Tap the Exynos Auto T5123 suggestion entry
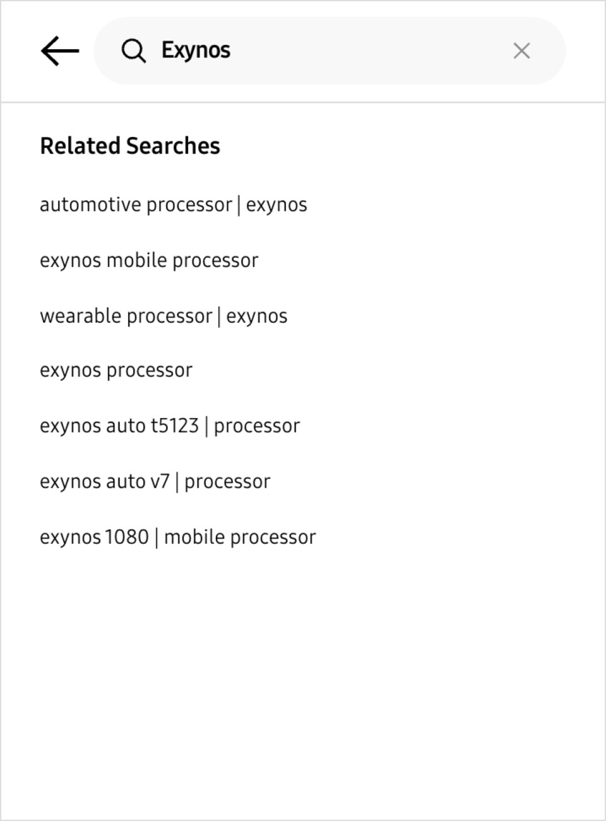The height and width of the screenshot is (821, 606). click(x=170, y=426)
